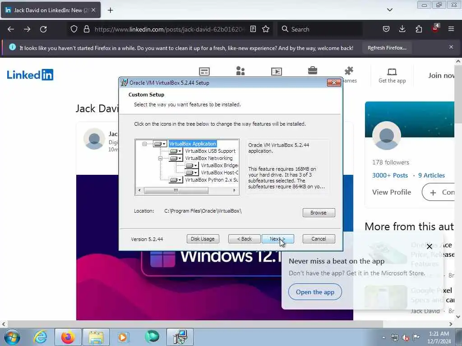Click Join now on LinkedIn
Screen dimensions: 462x346
pos(441,76)
